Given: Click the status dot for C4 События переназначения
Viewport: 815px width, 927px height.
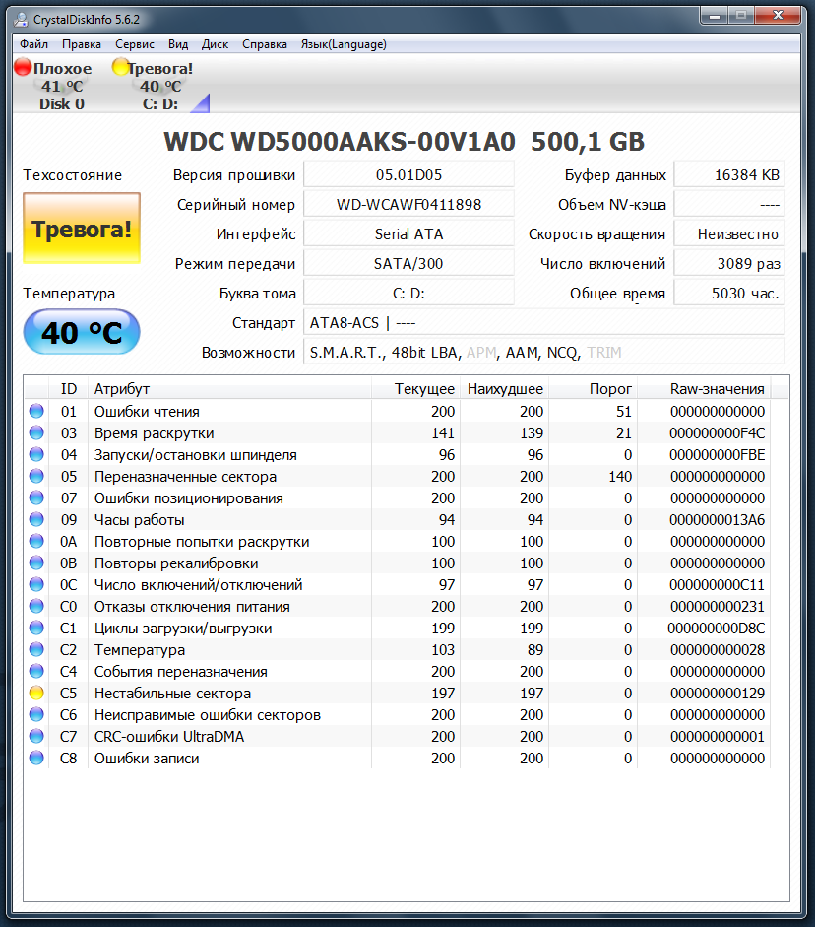Looking at the screenshot, I should [36, 671].
